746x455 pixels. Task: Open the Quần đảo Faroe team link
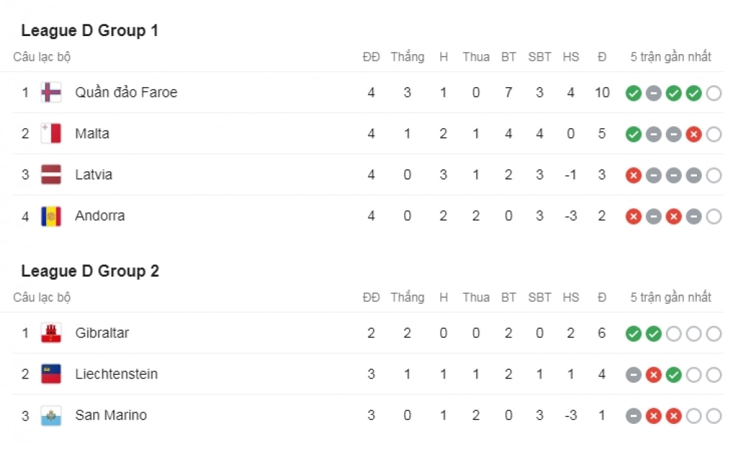126,93
